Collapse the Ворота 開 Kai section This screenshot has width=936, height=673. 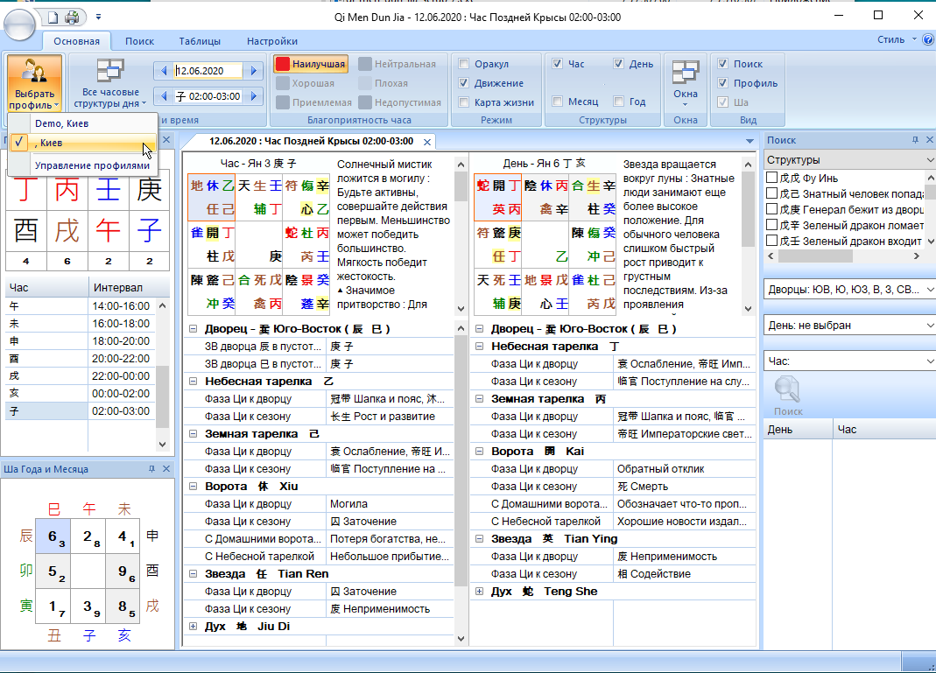pyautogui.click(x=479, y=452)
